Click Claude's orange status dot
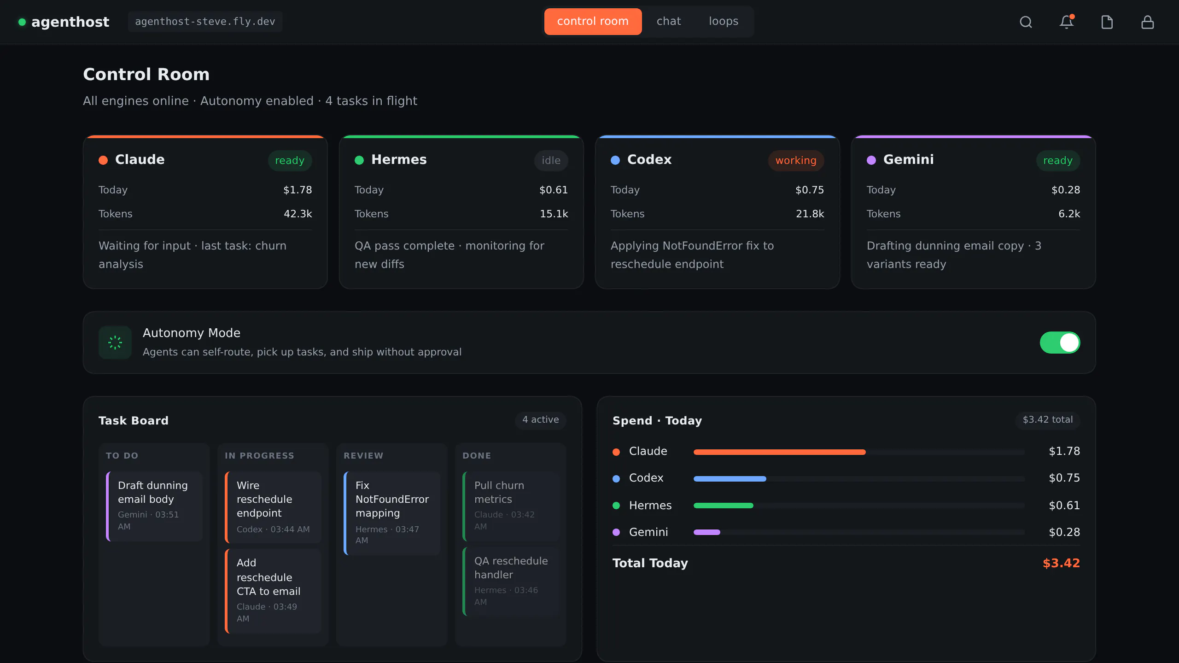1179x663 pixels. tap(103, 160)
